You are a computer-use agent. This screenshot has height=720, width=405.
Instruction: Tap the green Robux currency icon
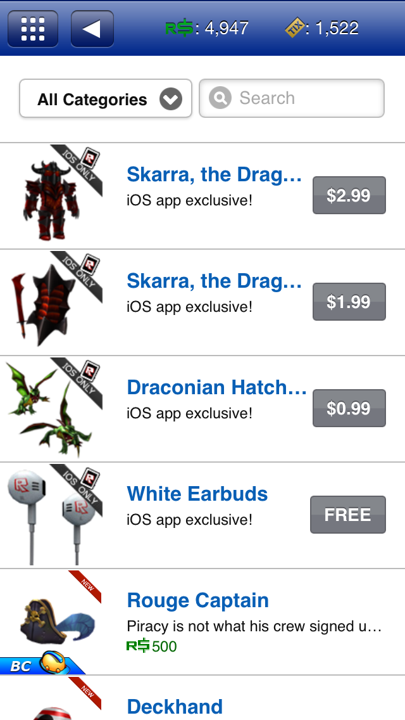point(179,29)
